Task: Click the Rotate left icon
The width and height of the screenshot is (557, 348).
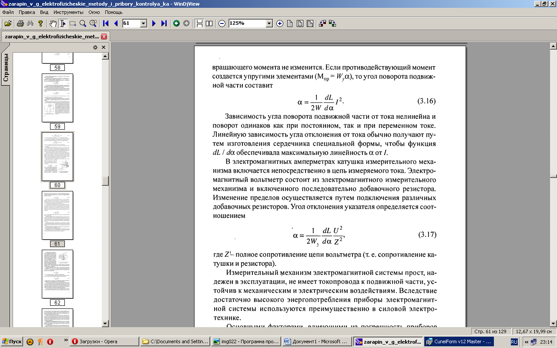Action: click(322, 23)
